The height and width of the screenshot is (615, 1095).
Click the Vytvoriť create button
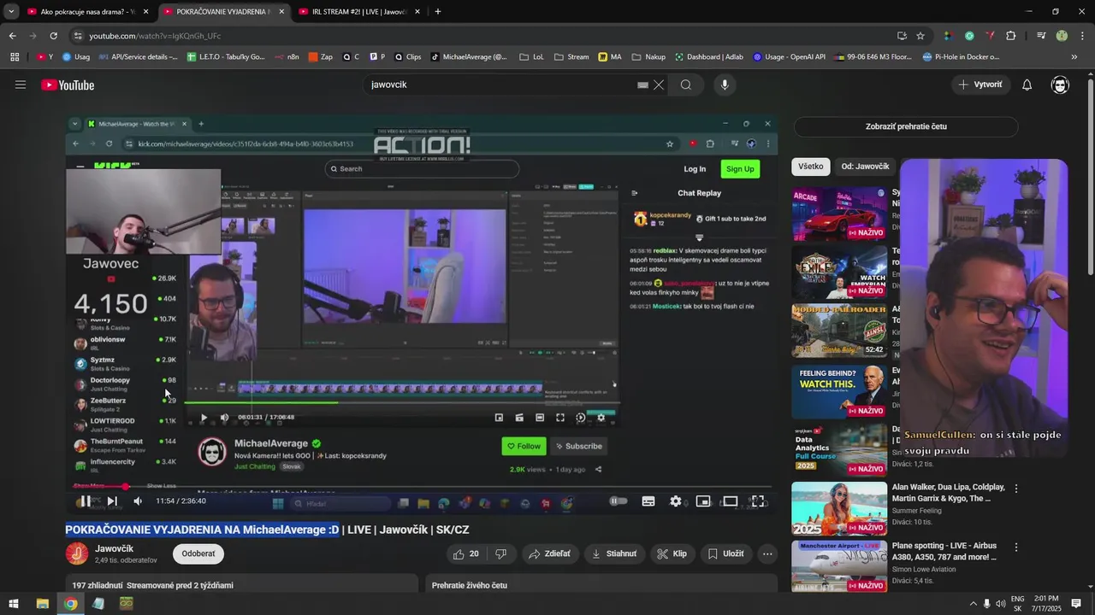point(980,85)
